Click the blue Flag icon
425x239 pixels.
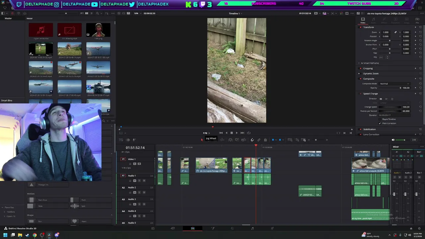coord(273,140)
